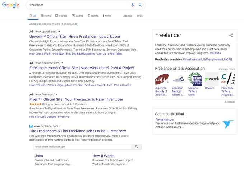Expand the upwork.com ad dropdown arrow
Screen dimensions: 244x169
click(59, 32)
